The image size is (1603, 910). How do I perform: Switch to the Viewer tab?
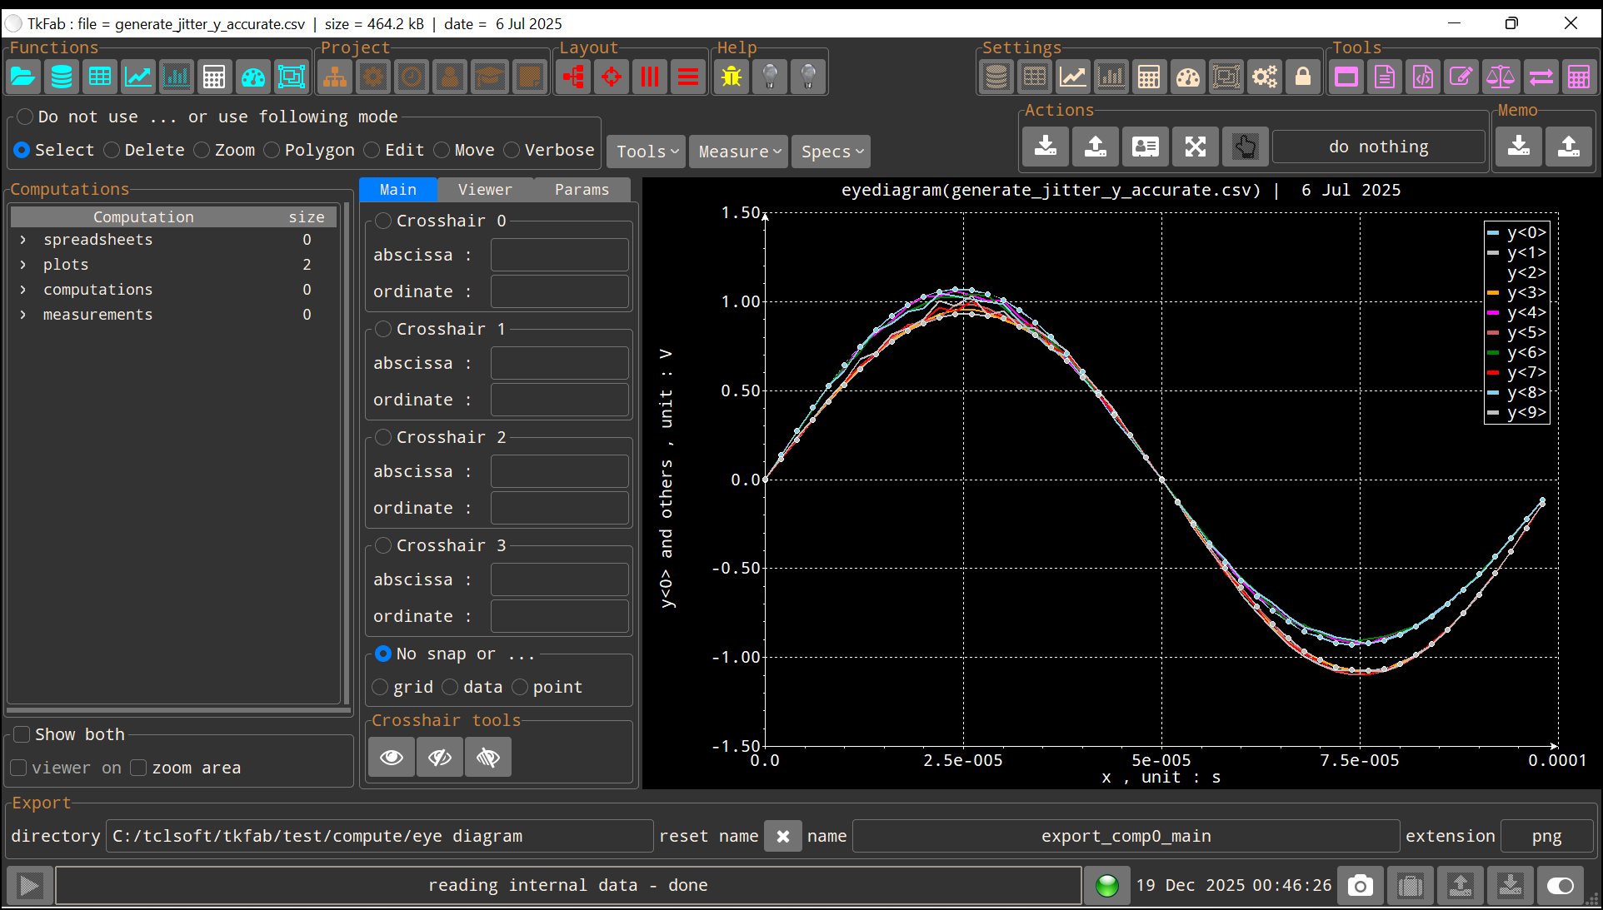[485, 190]
